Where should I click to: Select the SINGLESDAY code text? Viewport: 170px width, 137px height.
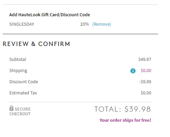coord(22,24)
